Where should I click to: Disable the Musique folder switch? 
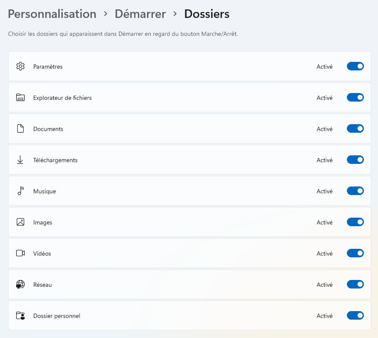point(355,191)
